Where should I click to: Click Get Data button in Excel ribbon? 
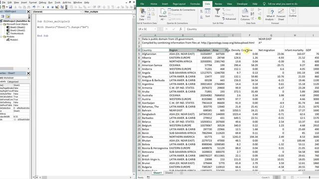coord(142,14)
